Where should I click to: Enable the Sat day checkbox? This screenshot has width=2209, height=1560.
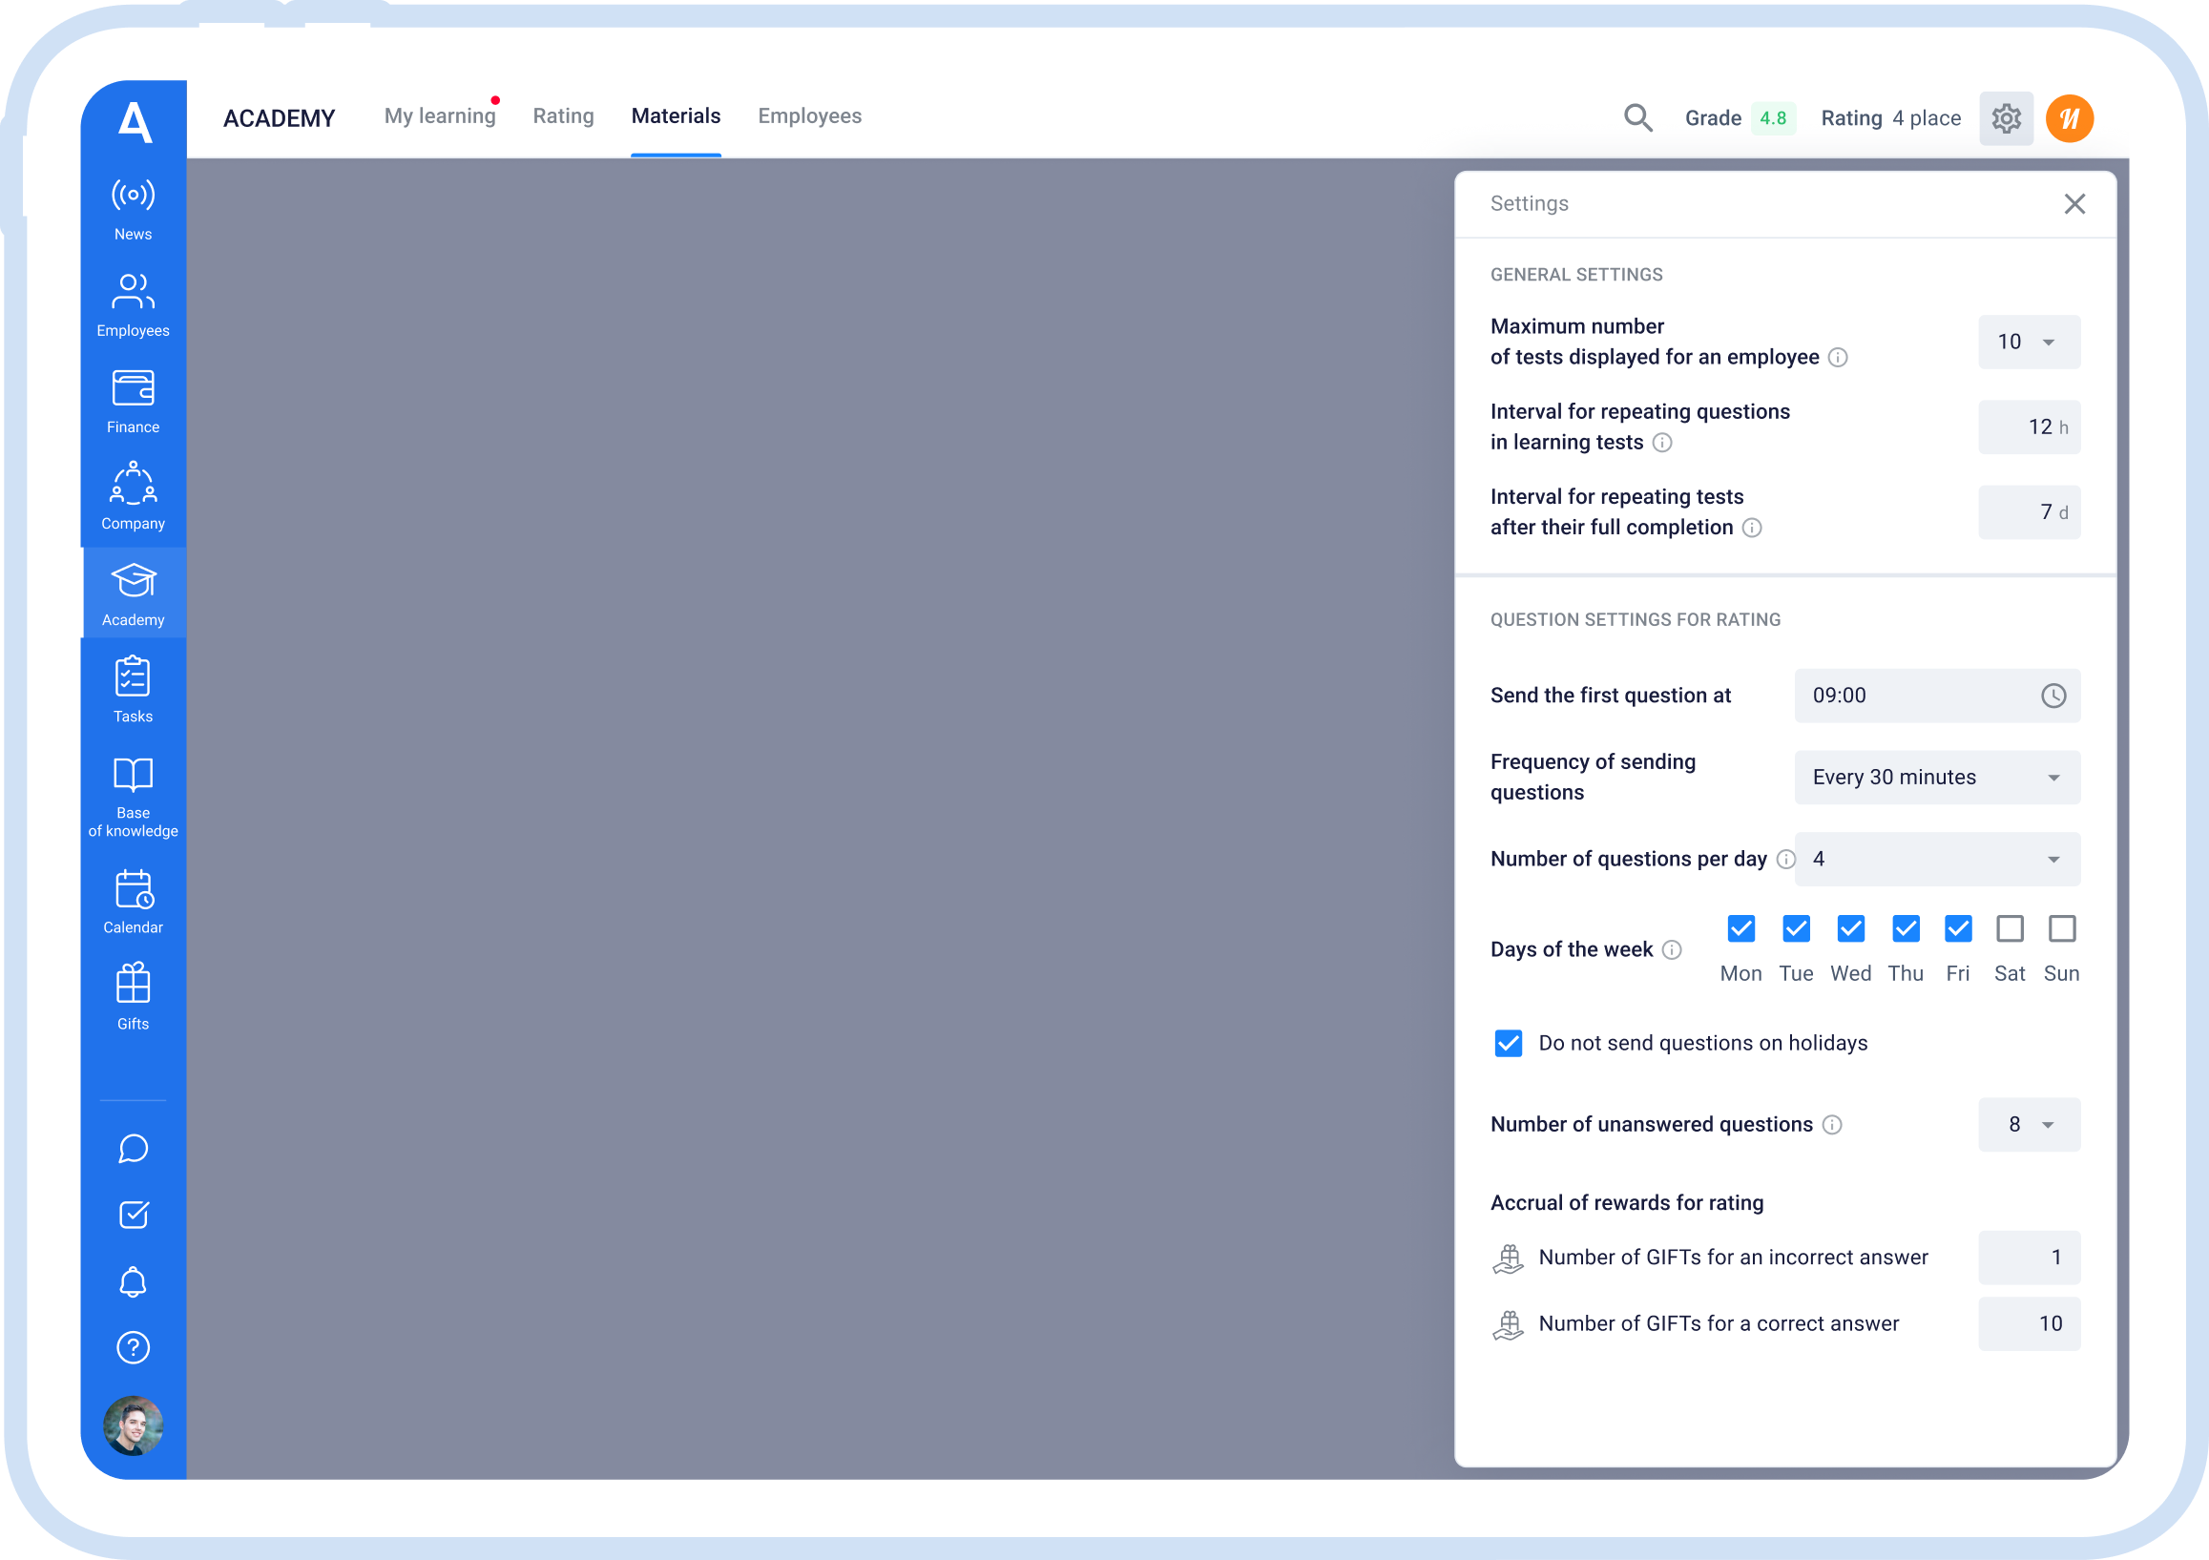[x=2009, y=928]
